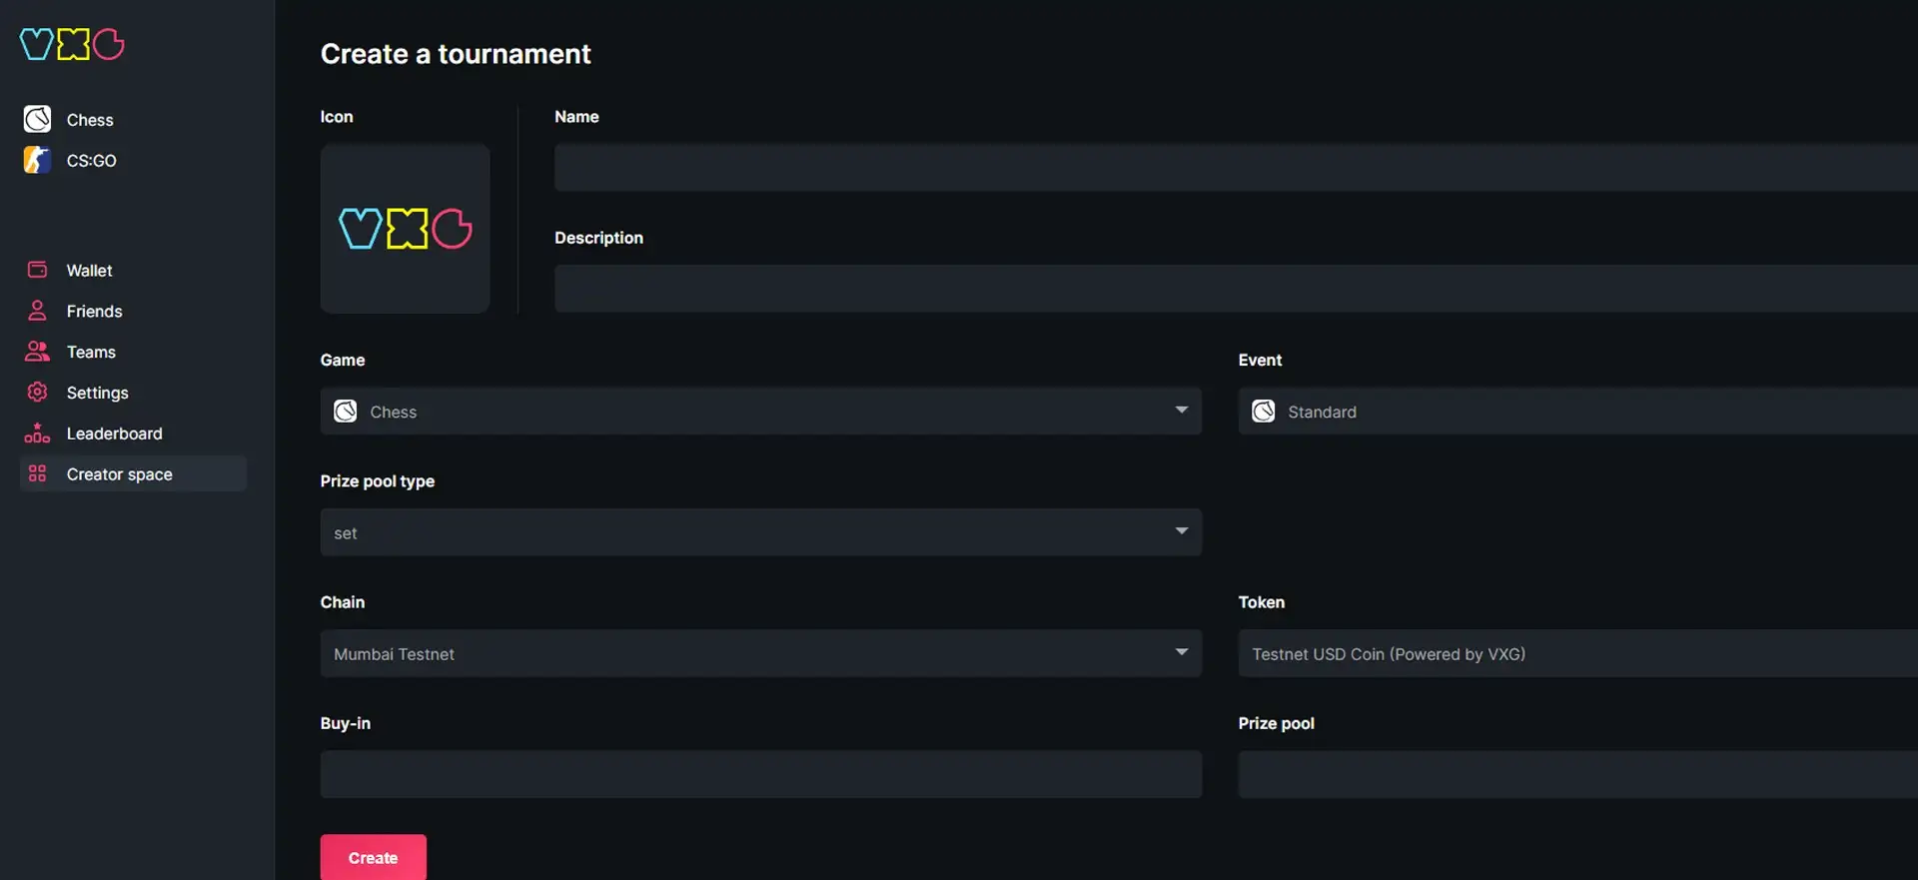The width and height of the screenshot is (1918, 880).
Task: Expand the Game dropdown arrow
Action: tap(1181, 411)
